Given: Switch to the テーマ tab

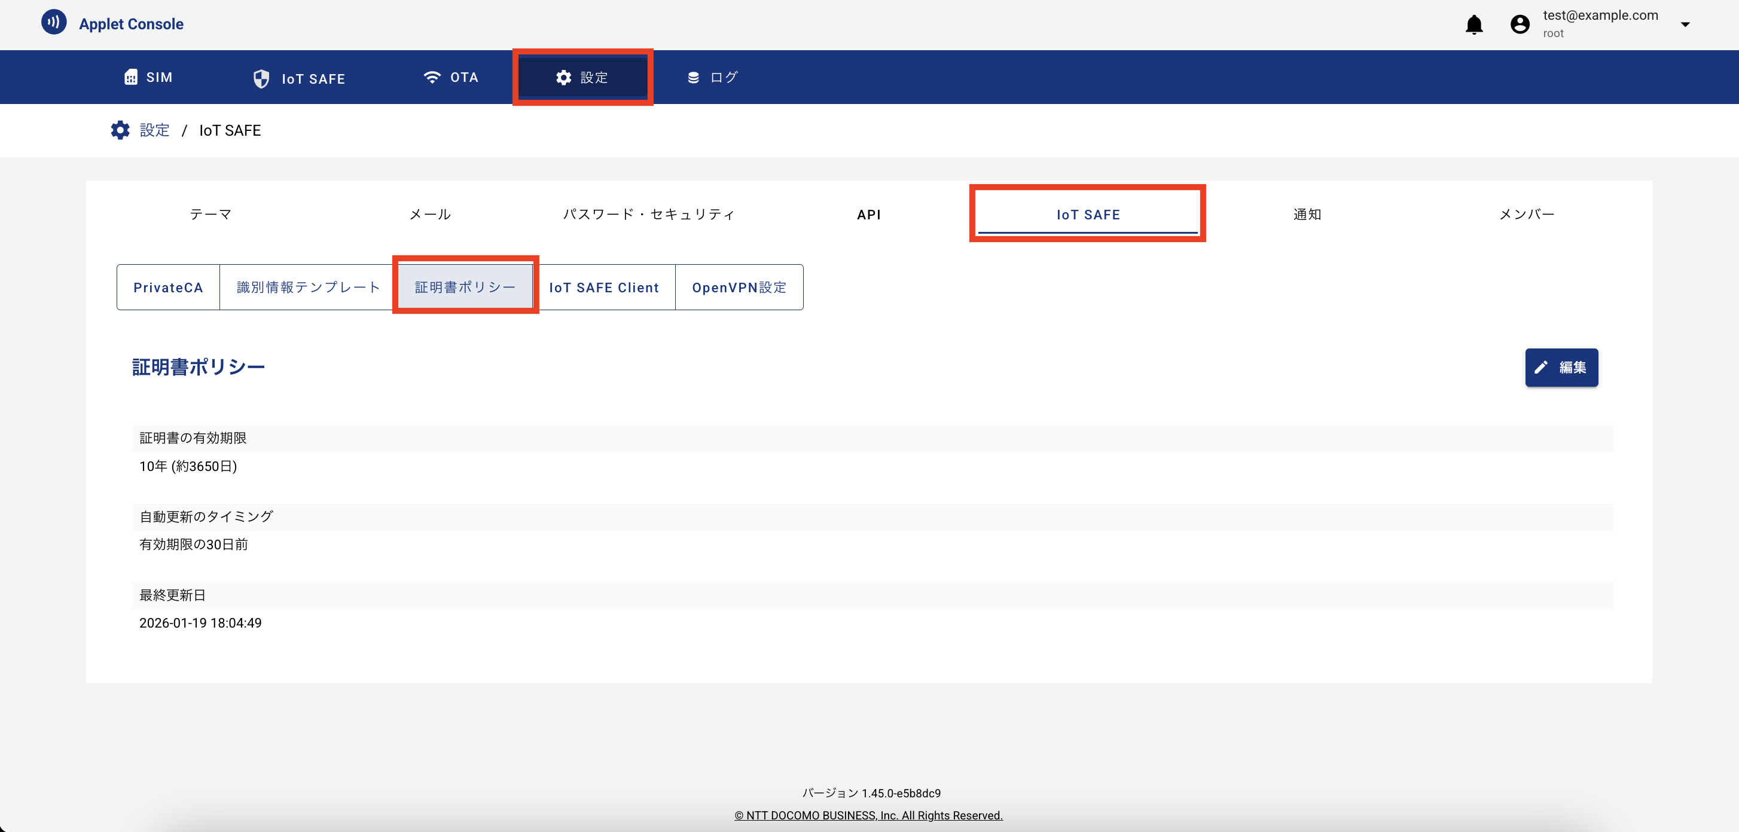Looking at the screenshot, I should [x=210, y=214].
